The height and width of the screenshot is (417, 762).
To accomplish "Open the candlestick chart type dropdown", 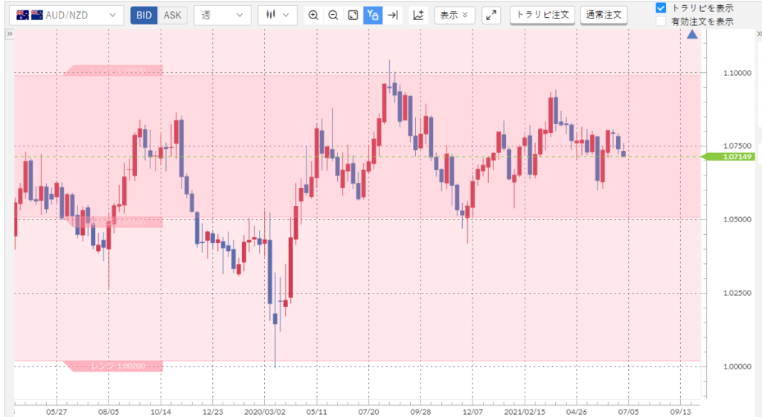I will click(x=278, y=15).
